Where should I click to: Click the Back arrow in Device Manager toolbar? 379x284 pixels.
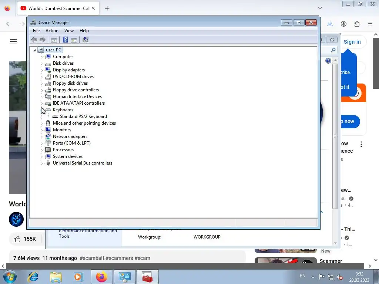click(34, 40)
